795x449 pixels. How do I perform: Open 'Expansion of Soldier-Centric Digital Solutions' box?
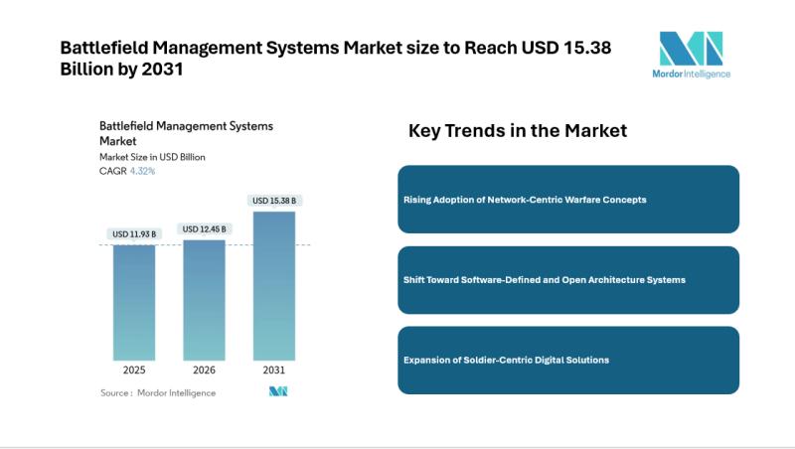pos(567,360)
